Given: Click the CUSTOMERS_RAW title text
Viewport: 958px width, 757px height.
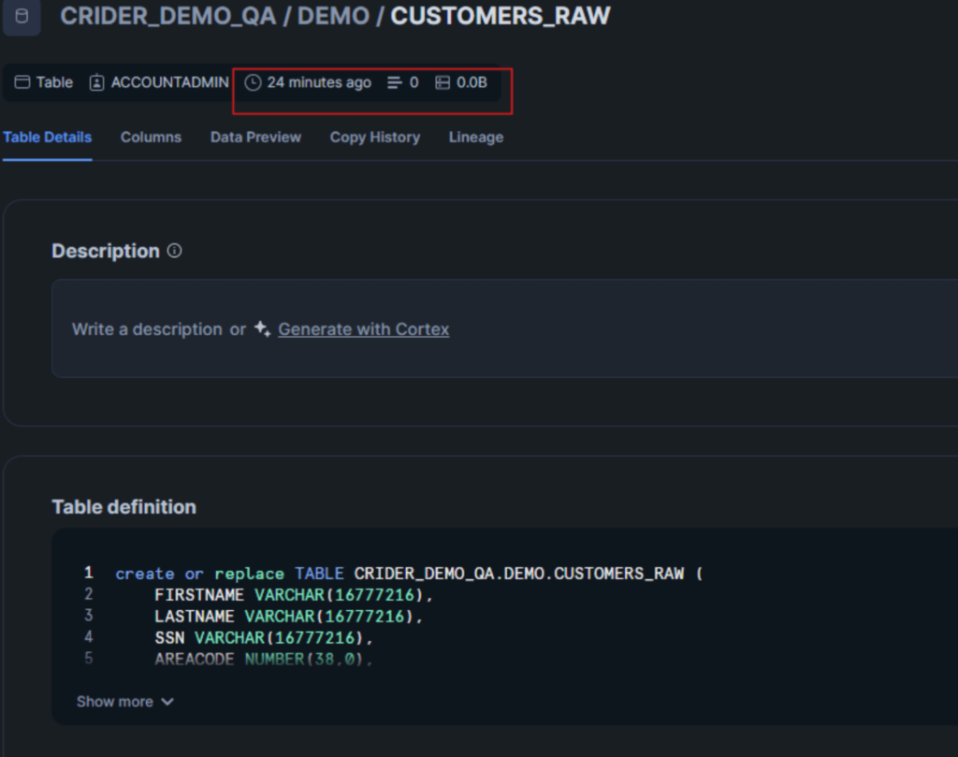Looking at the screenshot, I should (x=501, y=16).
